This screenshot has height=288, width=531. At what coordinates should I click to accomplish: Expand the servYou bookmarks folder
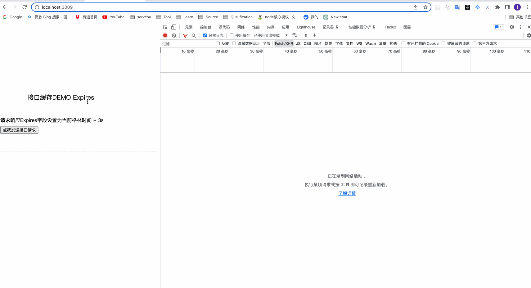(x=140, y=17)
